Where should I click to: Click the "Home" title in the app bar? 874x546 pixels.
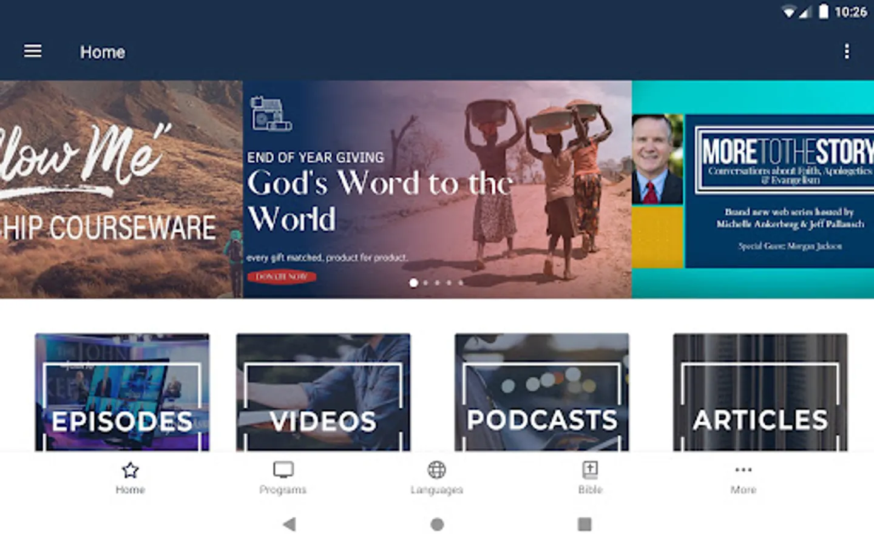click(x=103, y=52)
